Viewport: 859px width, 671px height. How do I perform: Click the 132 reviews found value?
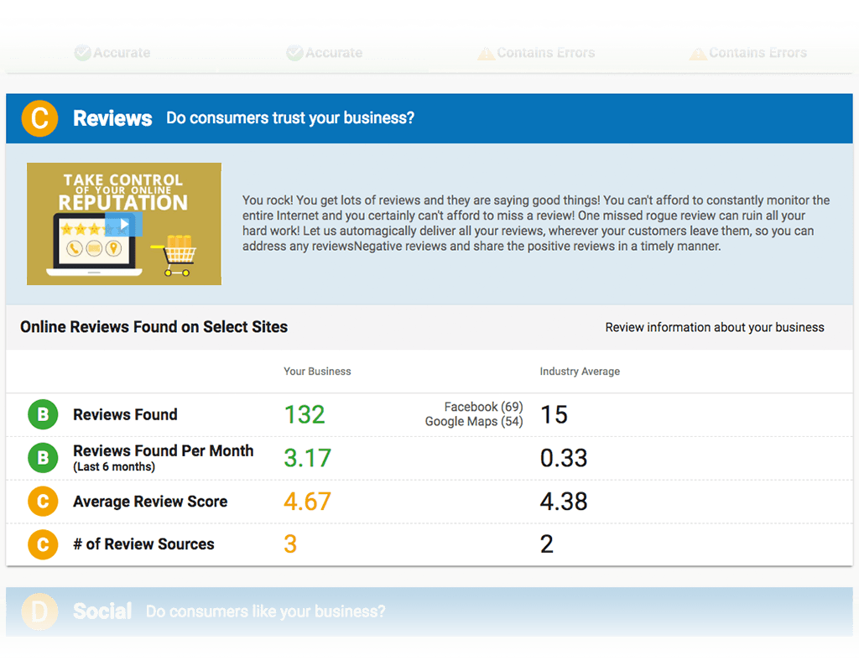pyautogui.click(x=304, y=414)
